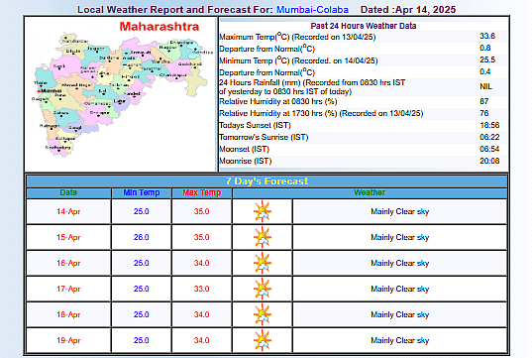Click the rainfall value NIL
Viewport: 532px width, 358px height.
pyautogui.click(x=485, y=86)
